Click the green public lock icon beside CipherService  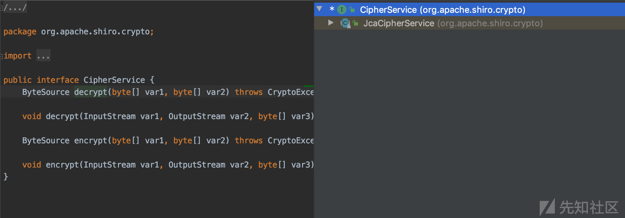coord(352,9)
